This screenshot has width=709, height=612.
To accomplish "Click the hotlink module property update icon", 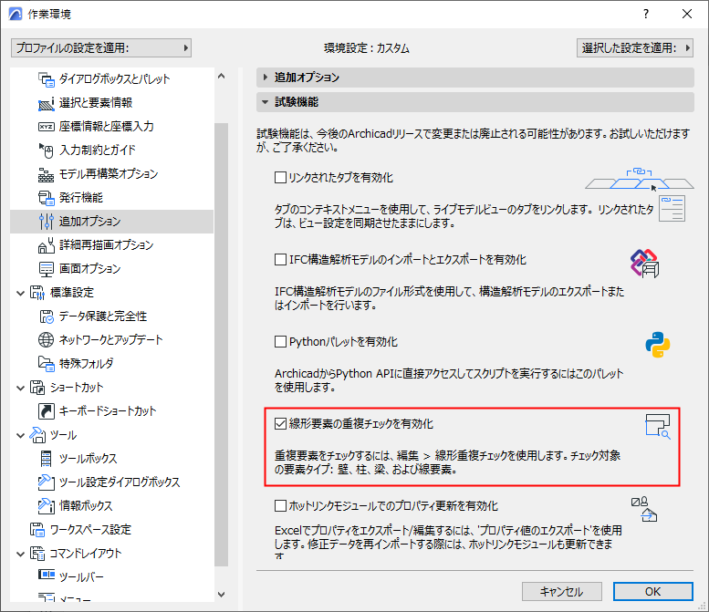I will click(x=644, y=510).
